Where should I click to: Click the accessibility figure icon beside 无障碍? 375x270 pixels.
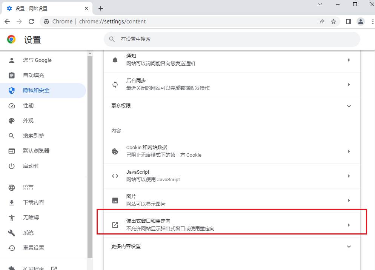coord(11,218)
